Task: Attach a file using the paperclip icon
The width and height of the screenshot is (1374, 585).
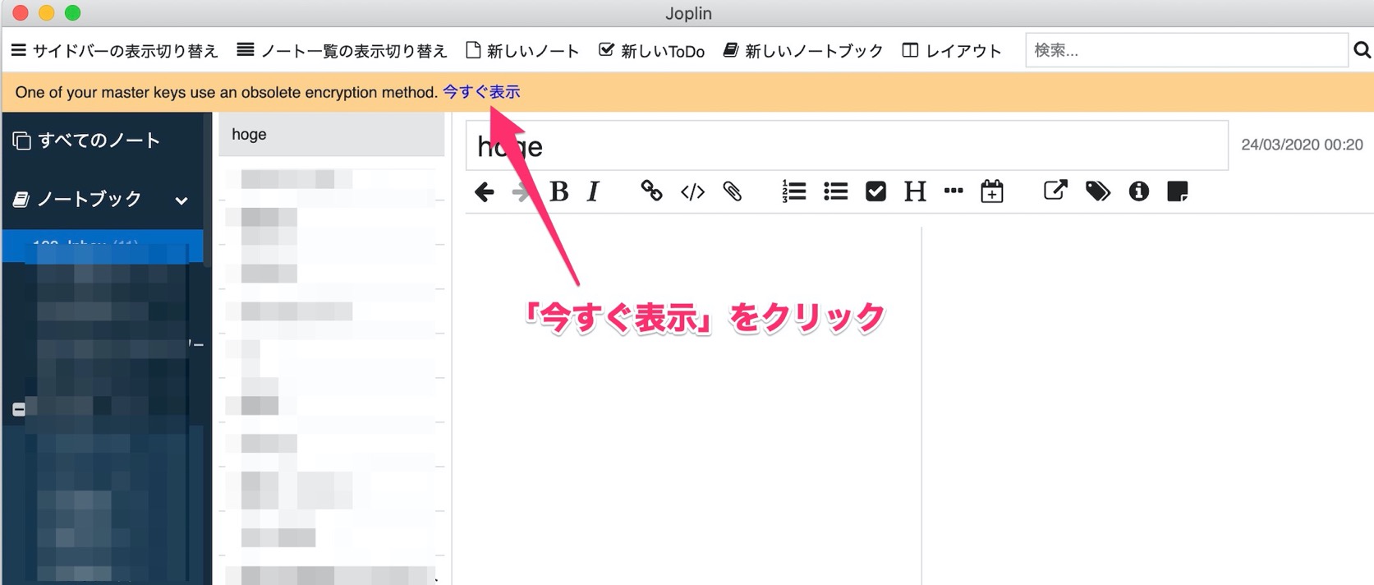Action: click(732, 191)
